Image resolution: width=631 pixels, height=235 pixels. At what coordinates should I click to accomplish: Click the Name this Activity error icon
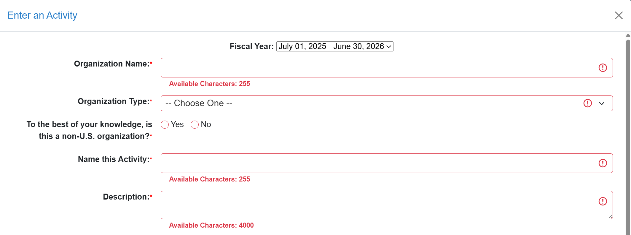coord(603,163)
